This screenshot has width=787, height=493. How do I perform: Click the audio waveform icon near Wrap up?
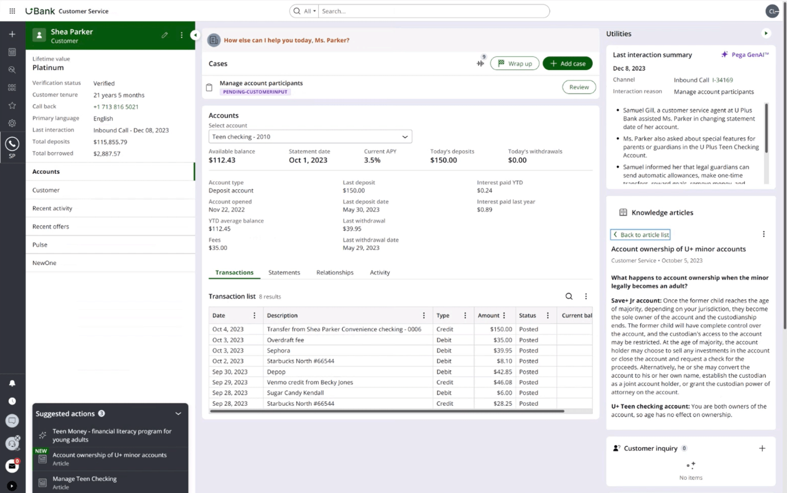[x=480, y=64]
